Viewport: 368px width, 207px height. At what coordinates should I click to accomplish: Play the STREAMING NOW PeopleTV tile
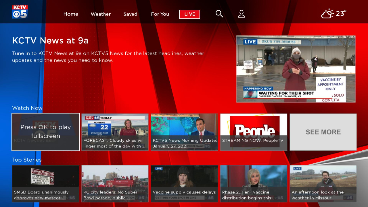coord(254,132)
